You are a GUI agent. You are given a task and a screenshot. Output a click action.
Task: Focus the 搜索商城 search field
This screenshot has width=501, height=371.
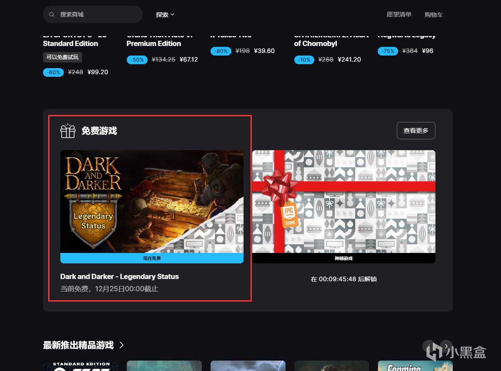click(92, 14)
